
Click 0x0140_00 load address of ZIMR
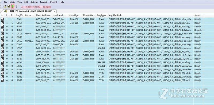[x=59, y=37]
